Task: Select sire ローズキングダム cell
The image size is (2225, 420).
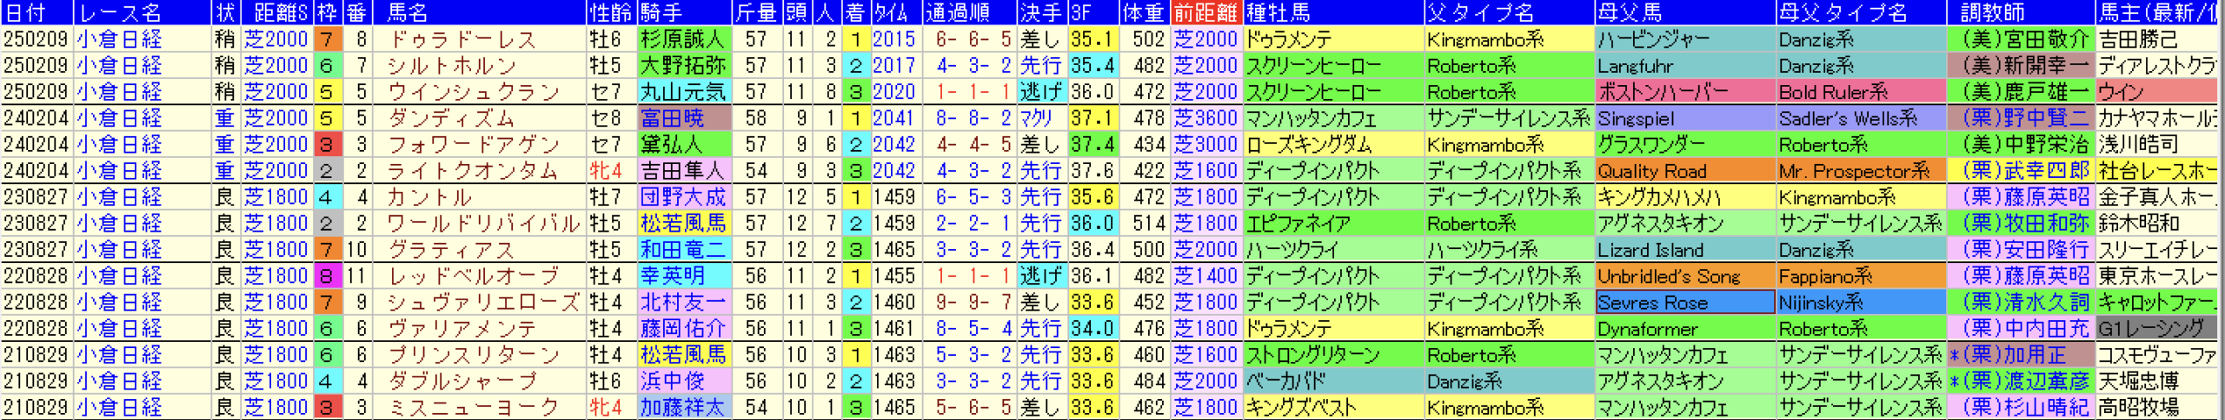Action: 1332,145
